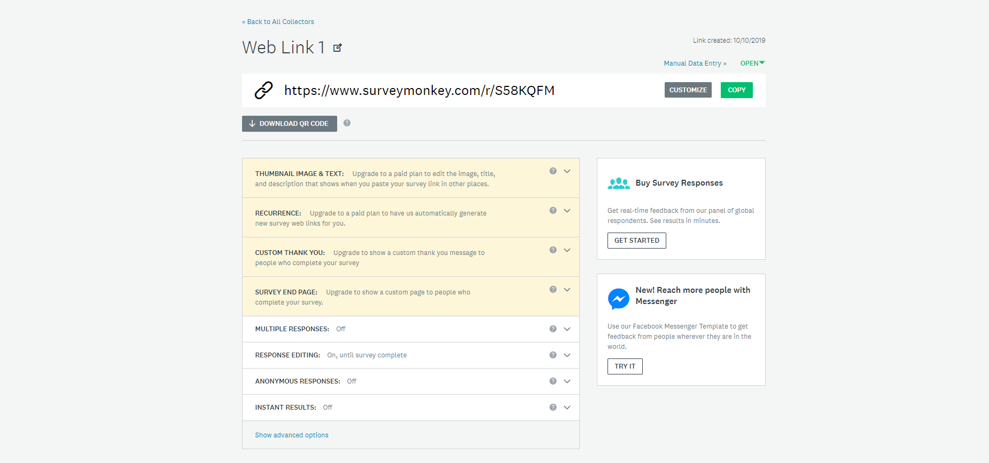The image size is (989, 463).
Task: Open help icon for Custom Thank You row
Action: coord(553,250)
